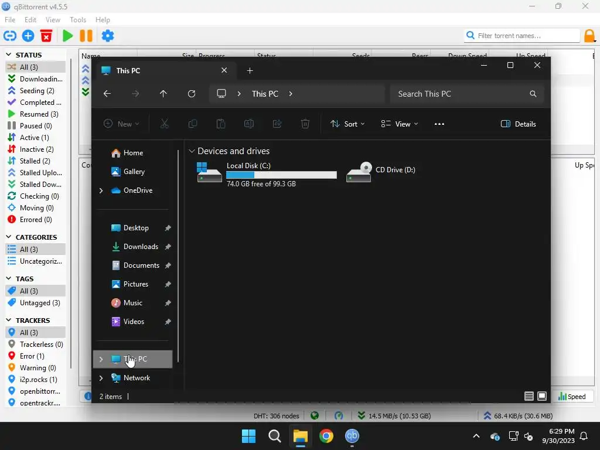
Task: Collapse the CATEGORIES section
Action: coord(9,237)
